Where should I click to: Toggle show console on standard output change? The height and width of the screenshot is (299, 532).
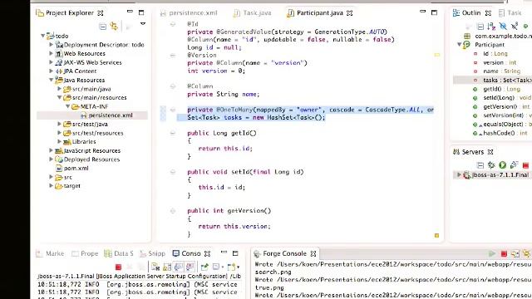[x=179, y=267]
